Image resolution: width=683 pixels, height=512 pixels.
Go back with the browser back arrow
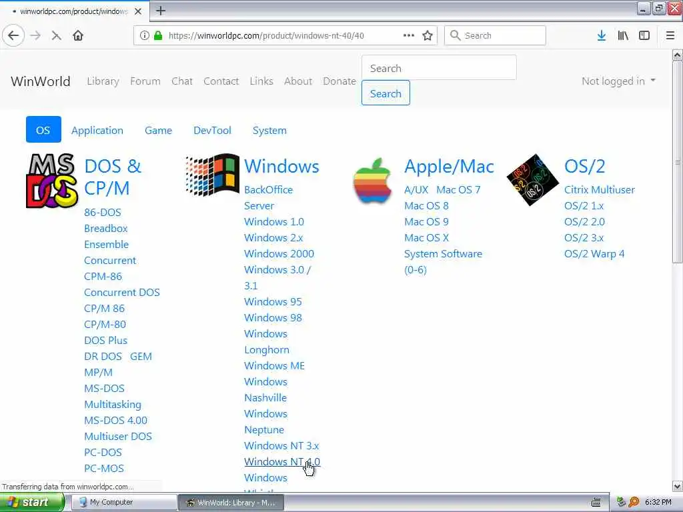(x=13, y=35)
